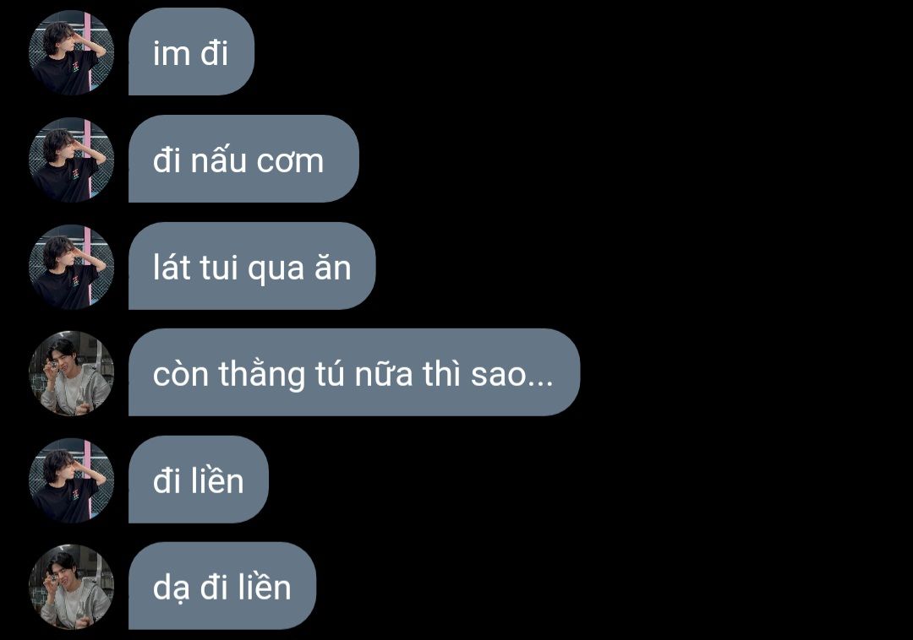Select the "đi nấu cơm" message bubble
The width and height of the screenshot is (913, 640).
pos(243,159)
